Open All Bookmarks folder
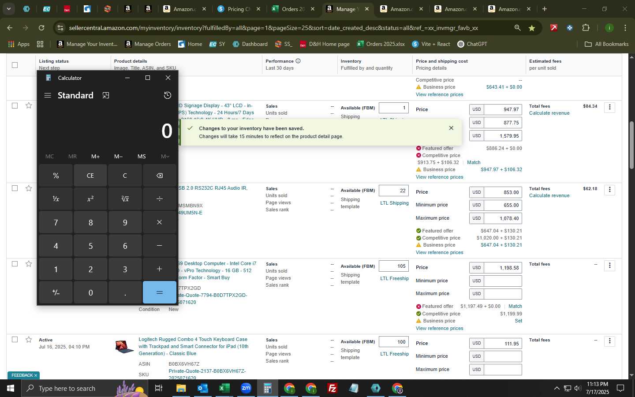Viewport: 635px width, 397px height. pos(606,44)
